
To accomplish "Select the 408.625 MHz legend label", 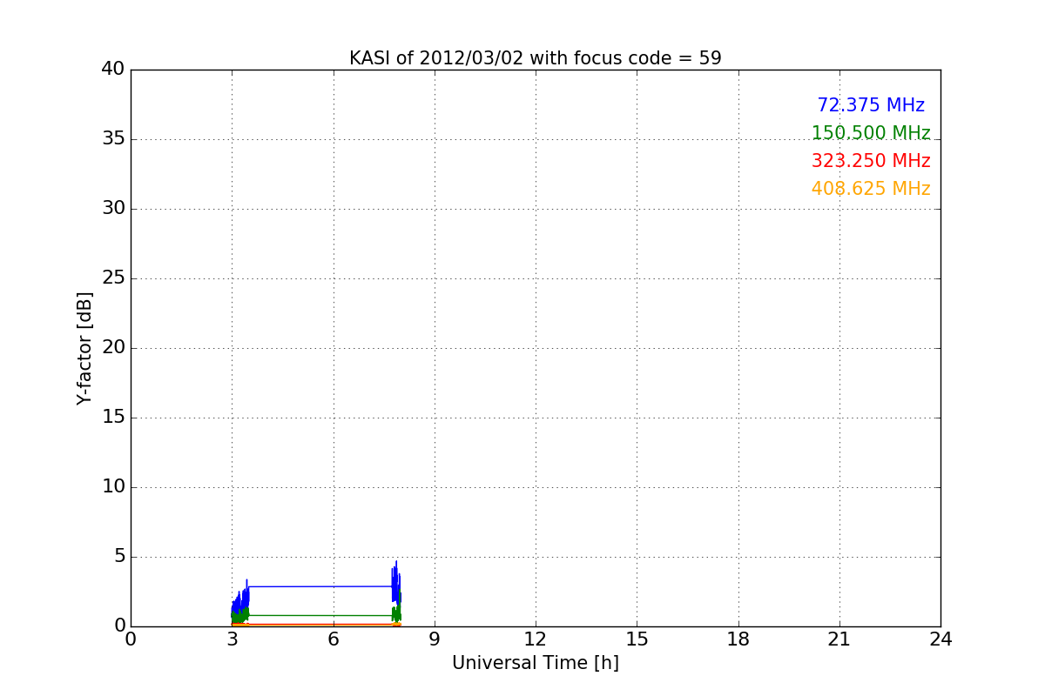I will (871, 189).
